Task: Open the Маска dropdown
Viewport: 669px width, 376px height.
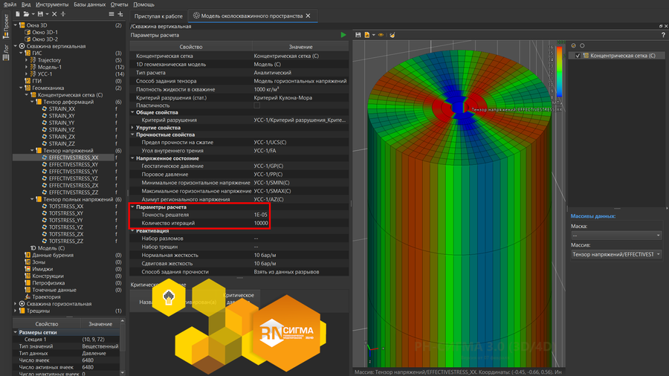Action: (x=615, y=236)
